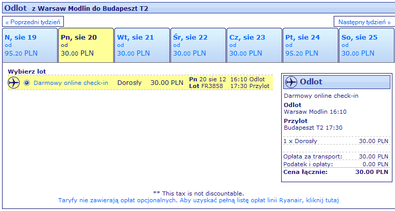Select the N, sie 19 date tab
This screenshot has width=395, height=211.
29,45
